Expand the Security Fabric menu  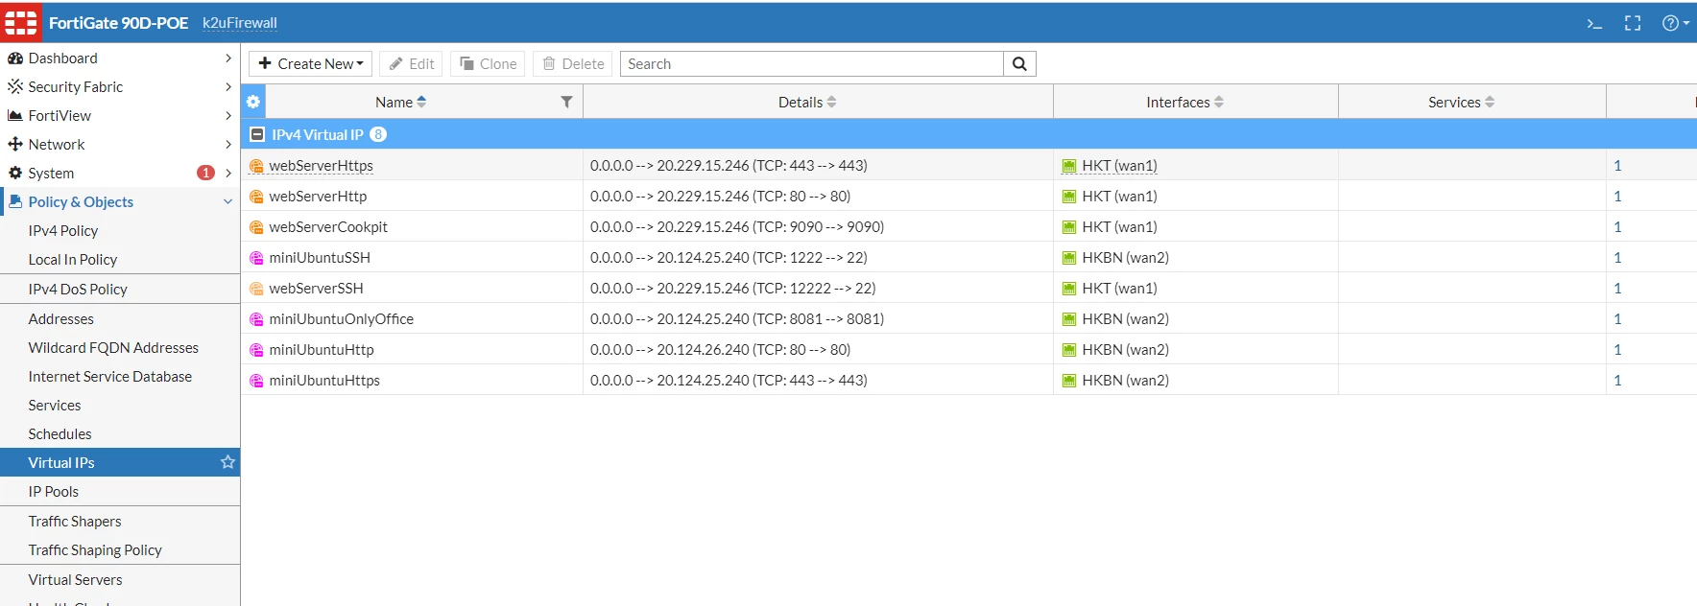click(x=120, y=86)
